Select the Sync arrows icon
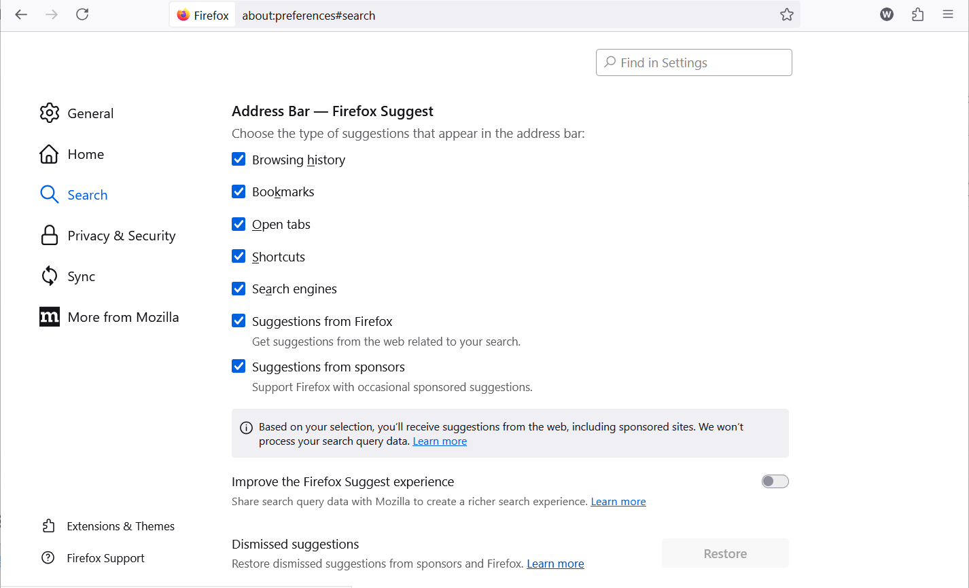Image resolution: width=969 pixels, height=588 pixels. click(x=50, y=276)
